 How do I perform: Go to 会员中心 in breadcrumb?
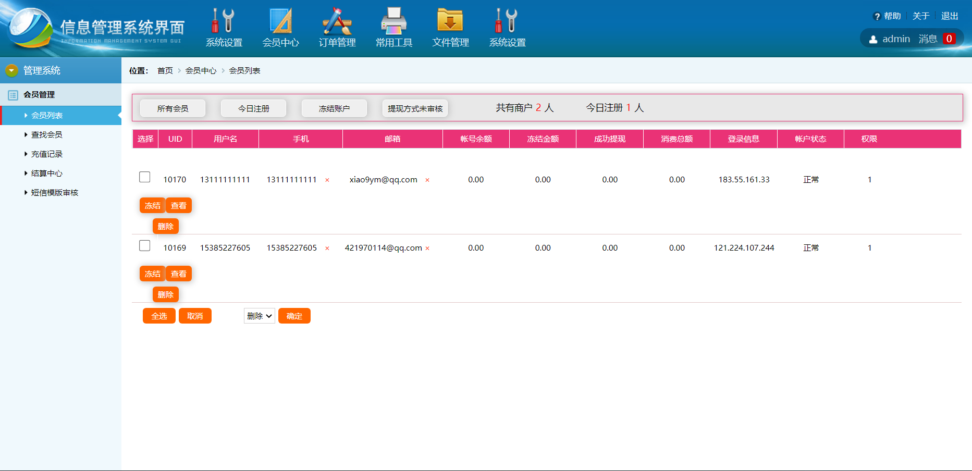pyautogui.click(x=201, y=70)
